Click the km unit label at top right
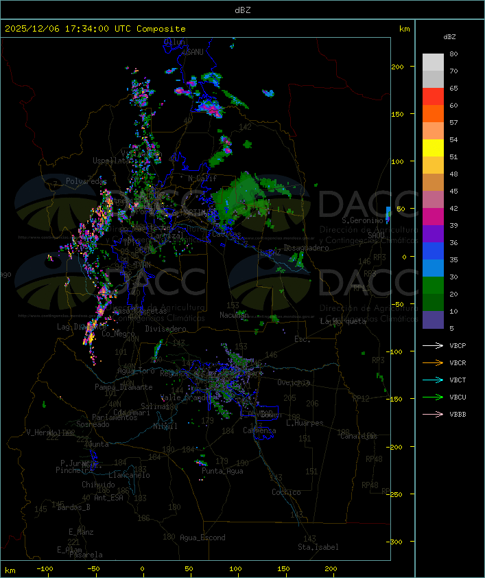The image size is (485, 578). pos(404,29)
